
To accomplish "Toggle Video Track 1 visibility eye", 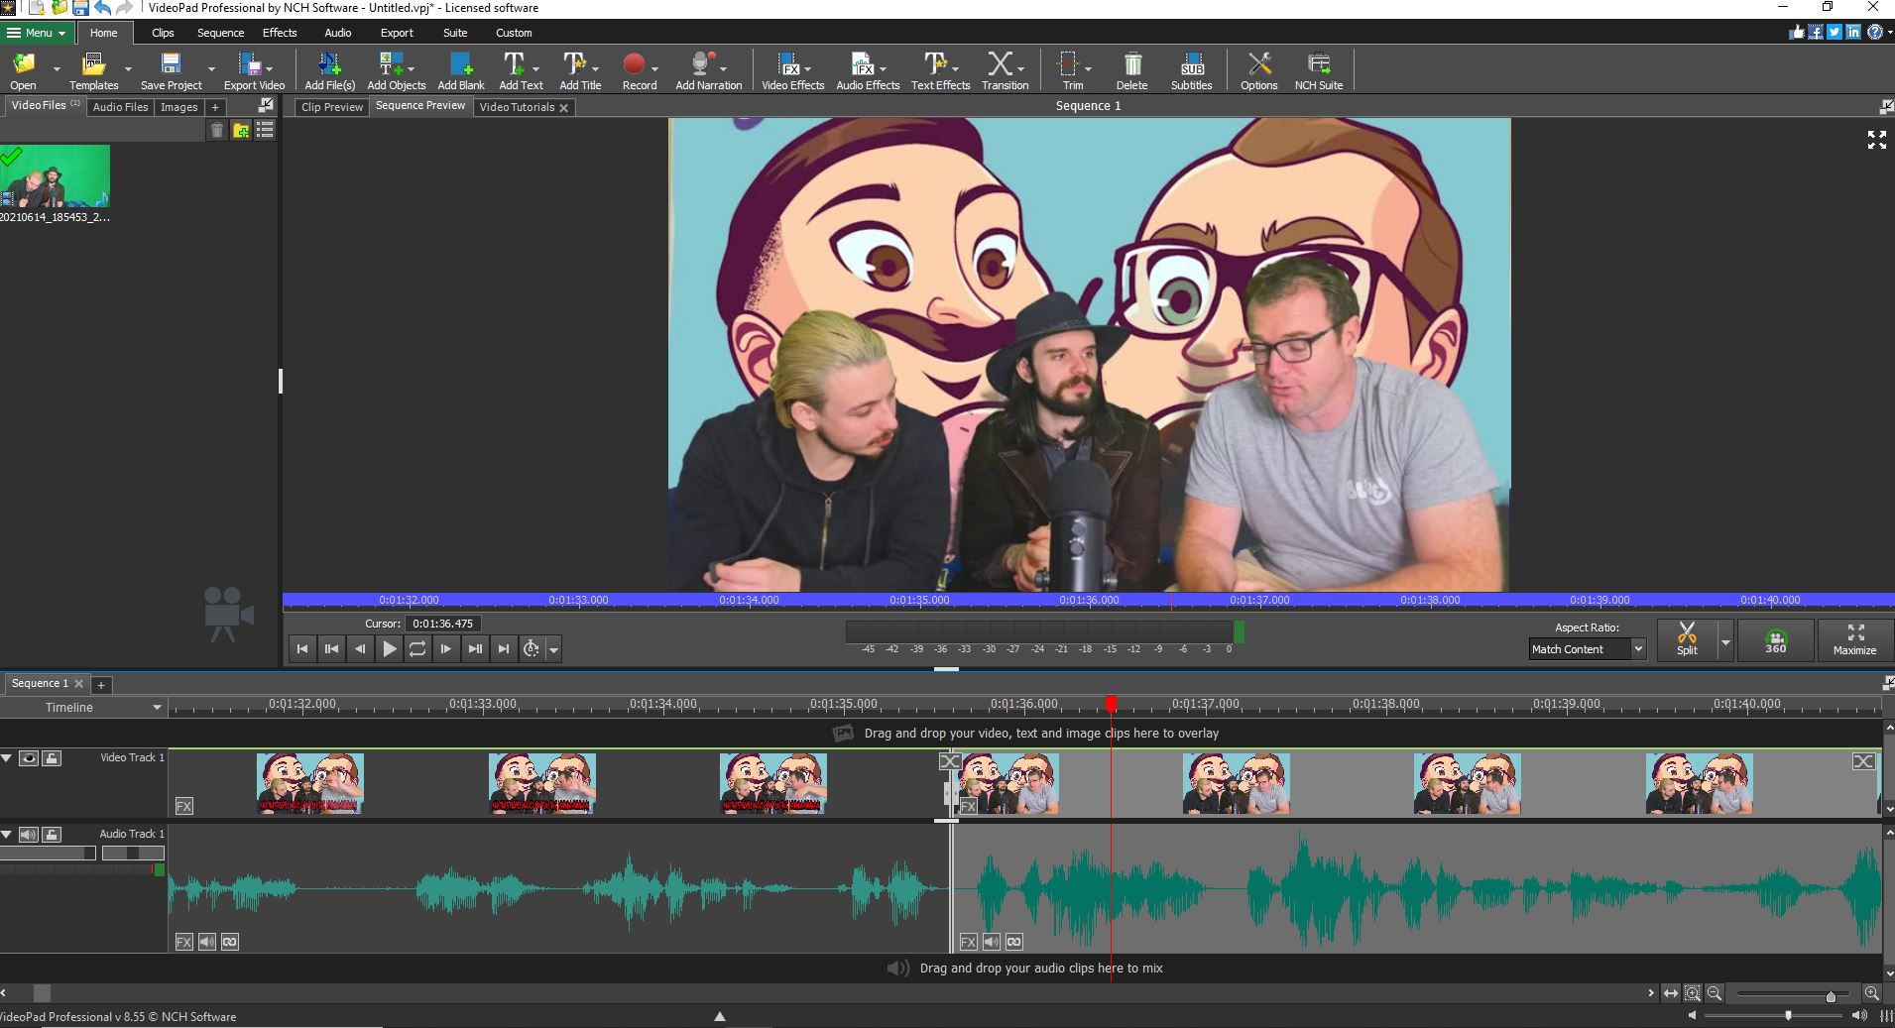I will [x=29, y=758].
